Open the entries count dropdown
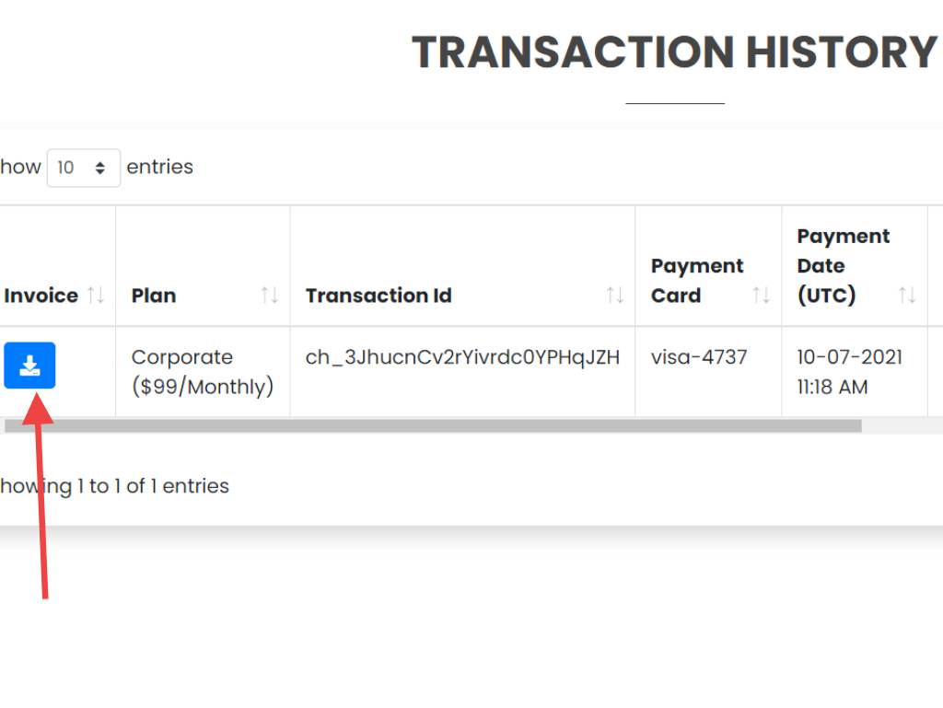 [84, 168]
